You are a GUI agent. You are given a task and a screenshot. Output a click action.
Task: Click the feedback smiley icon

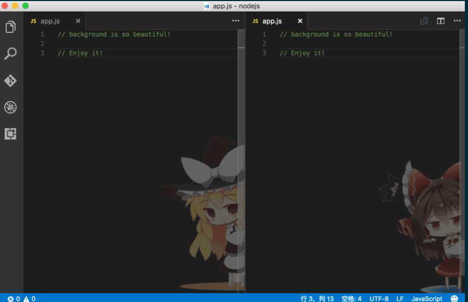click(x=454, y=298)
